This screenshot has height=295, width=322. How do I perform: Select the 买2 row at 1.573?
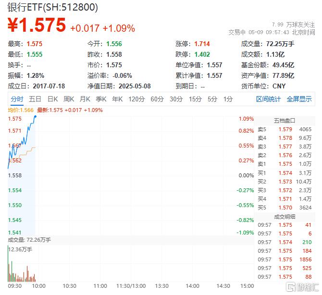pyautogui.click(x=285, y=182)
